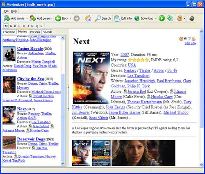Collapse the left panel using the splitter handle
Image resolution: width=205 pixels, height=174 pixels.
coord(68,98)
